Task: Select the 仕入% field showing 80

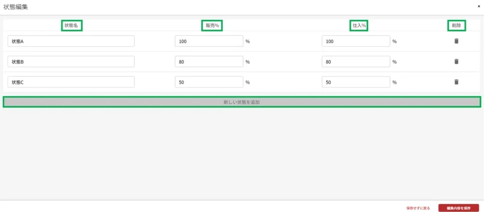Action: pos(355,62)
